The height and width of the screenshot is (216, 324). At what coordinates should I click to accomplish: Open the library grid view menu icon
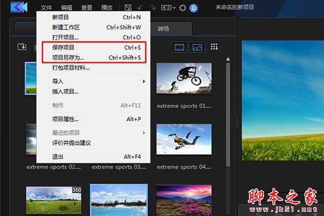214,47
